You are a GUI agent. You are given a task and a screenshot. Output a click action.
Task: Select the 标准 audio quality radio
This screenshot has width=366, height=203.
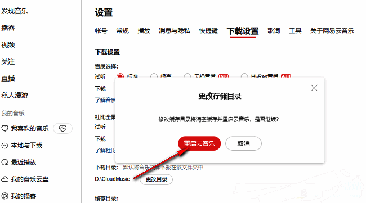120,76
